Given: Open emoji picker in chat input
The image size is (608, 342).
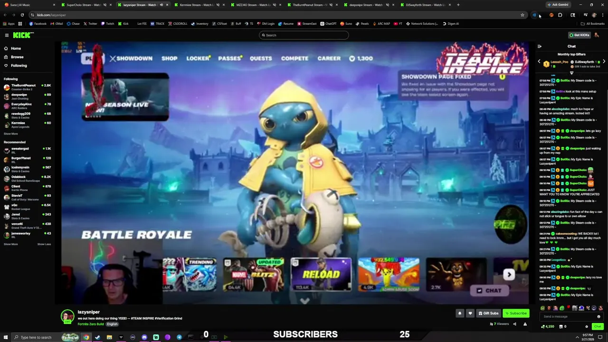Looking at the screenshot, I should coord(598,316).
